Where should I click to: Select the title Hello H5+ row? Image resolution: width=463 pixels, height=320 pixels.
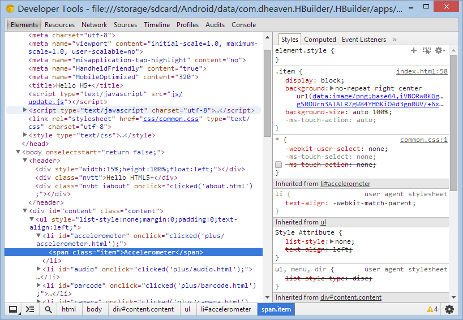click(x=76, y=85)
